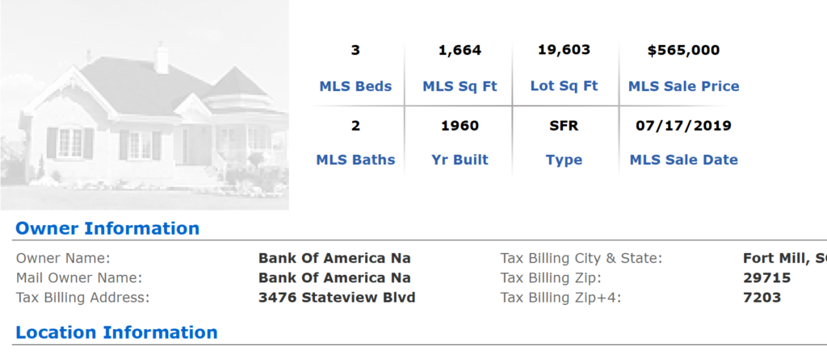Click the MLS Sale Date label

point(683,160)
